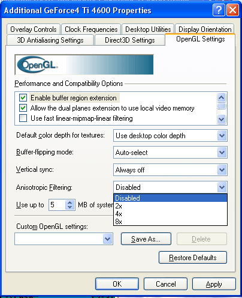The width and height of the screenshot is (242, 298).
Task: Click the title bar Help question mark button
Action: (x=219, y=10)
